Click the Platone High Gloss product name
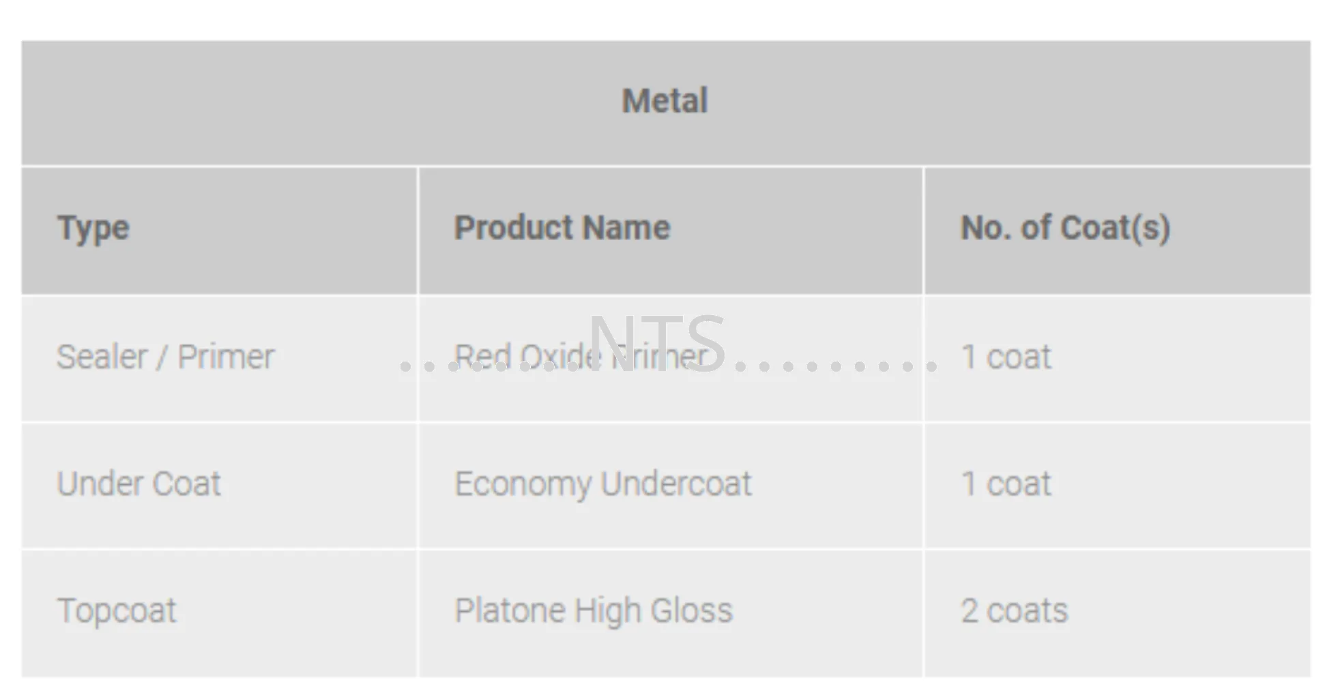1325x682 pixels. pyautogui.click(x=594, y=611)
